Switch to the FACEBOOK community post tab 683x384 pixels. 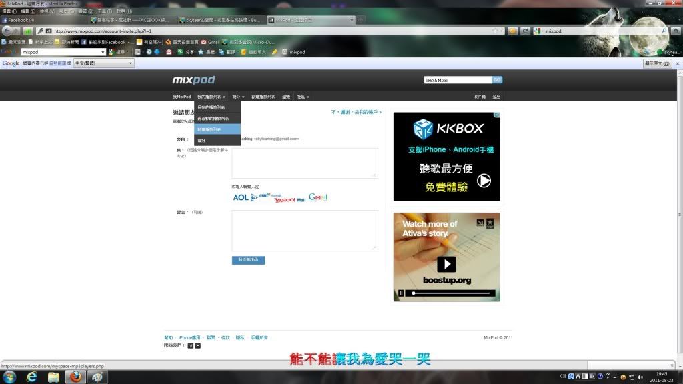pyautogui.click(x=133, y=20)
